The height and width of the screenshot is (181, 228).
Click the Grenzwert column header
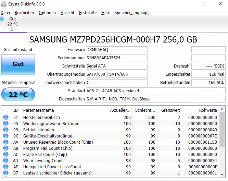[169, 110]
